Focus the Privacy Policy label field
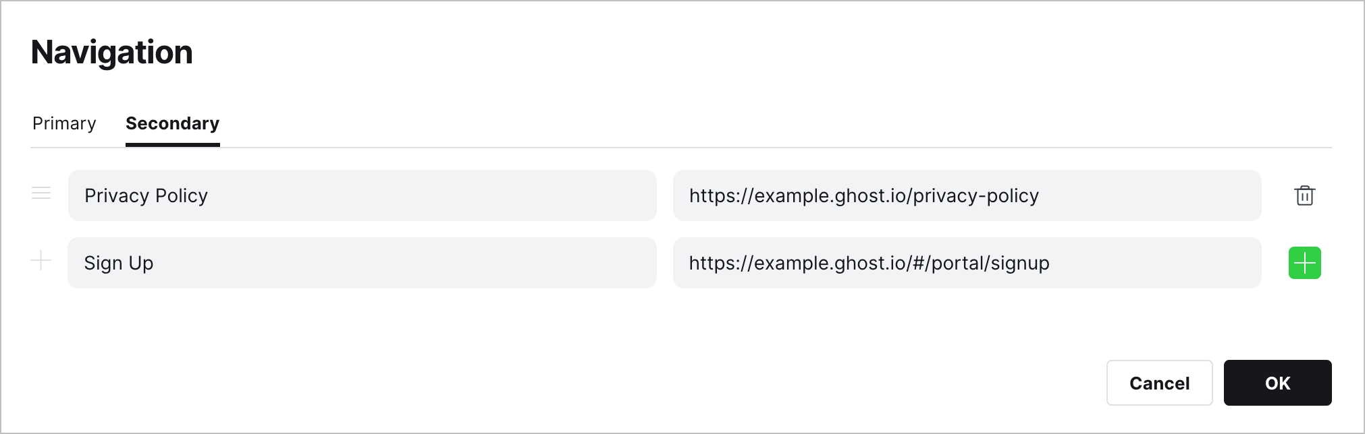 tap(362, 195)
